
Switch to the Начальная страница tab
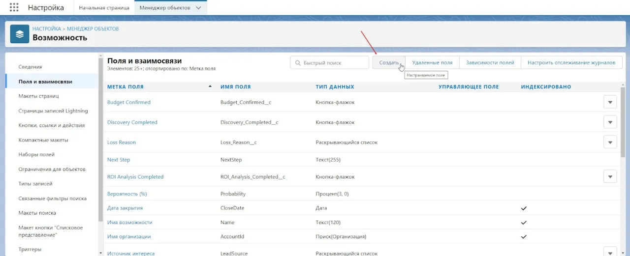point(104,8)
